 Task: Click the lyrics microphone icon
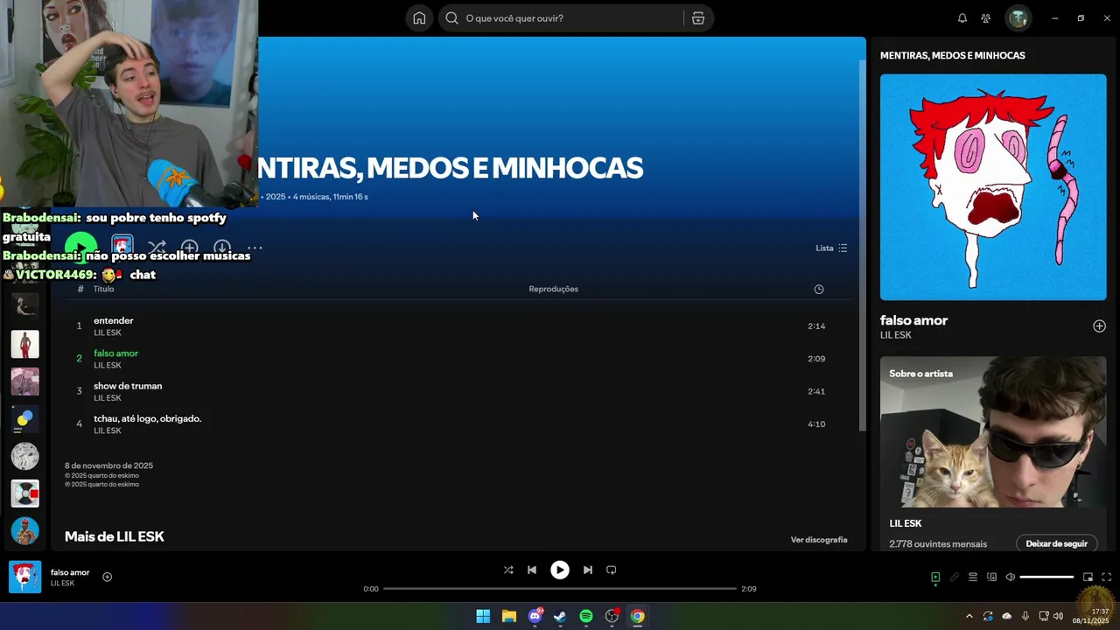coord(955,577)
